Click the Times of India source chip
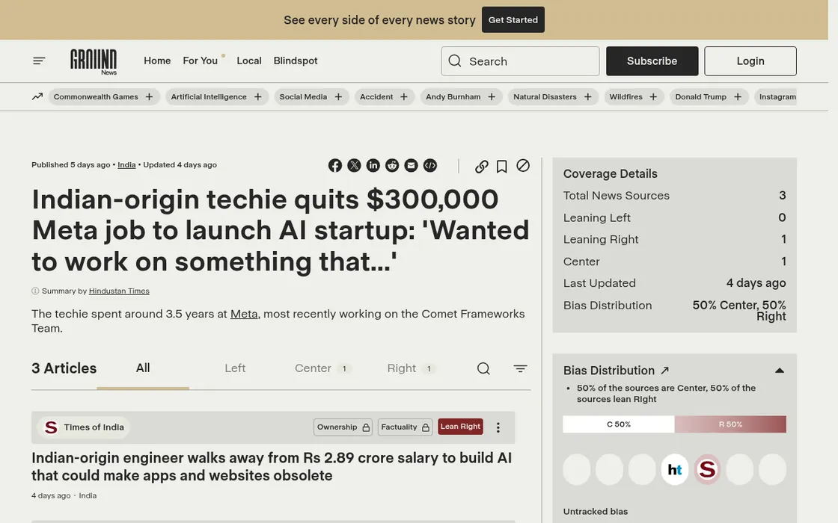Viewport: 838px width, 523px height. coord(84,427)
